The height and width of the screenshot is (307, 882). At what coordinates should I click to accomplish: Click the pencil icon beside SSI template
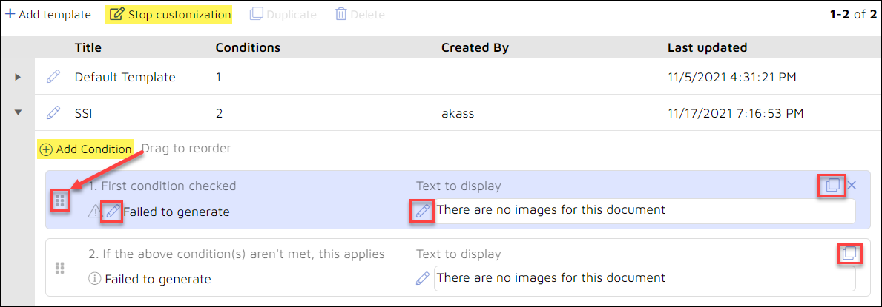point(53,112)
